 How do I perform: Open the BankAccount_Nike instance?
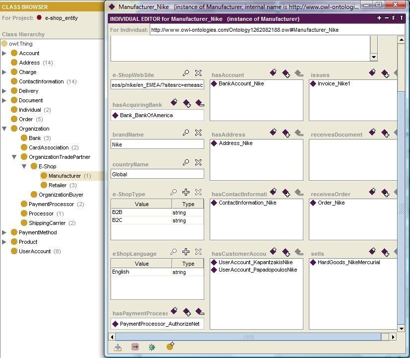point(241,84)
